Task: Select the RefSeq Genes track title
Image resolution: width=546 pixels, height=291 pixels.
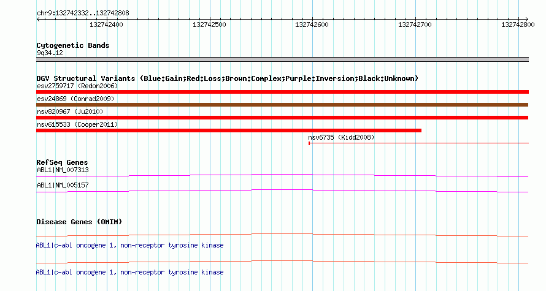Action: [x=62, y=162]
